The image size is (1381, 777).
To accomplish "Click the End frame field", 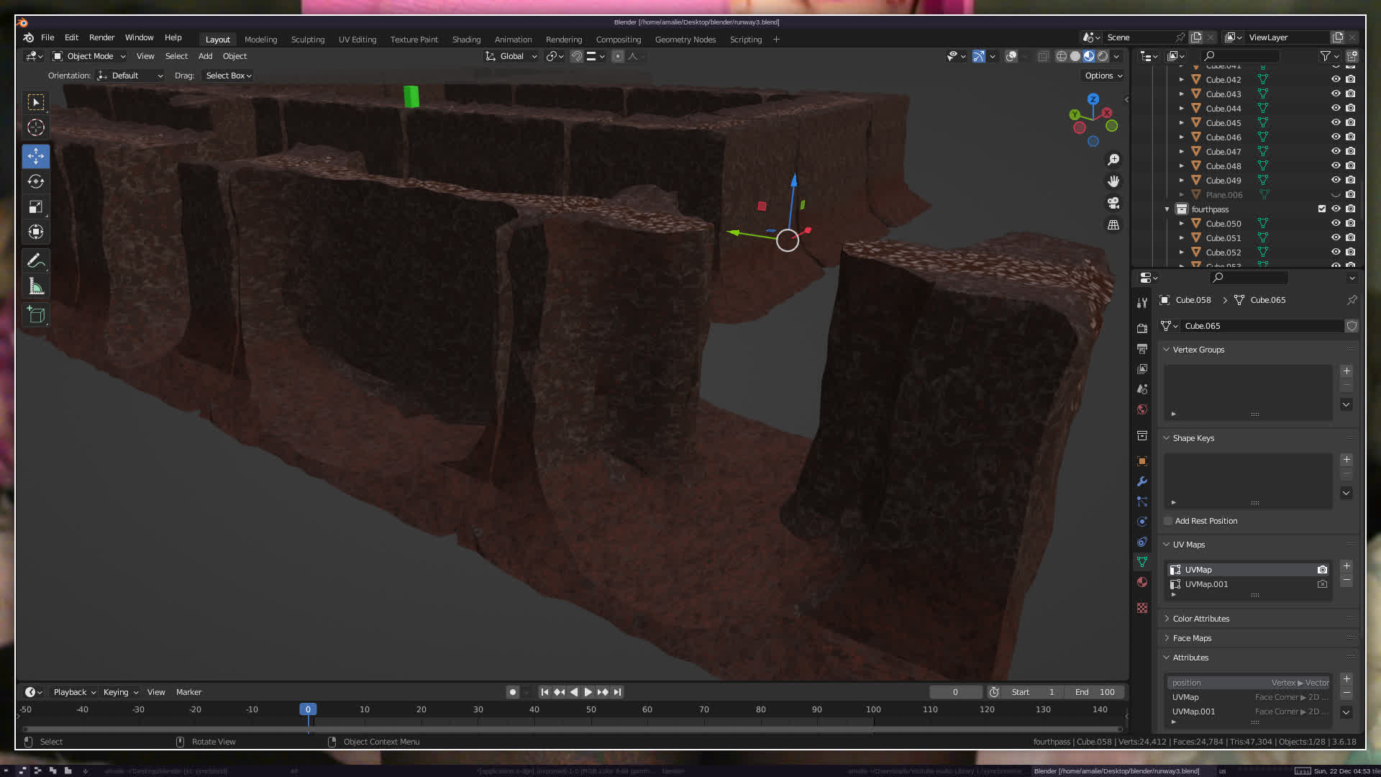I will click(1095, 692).
